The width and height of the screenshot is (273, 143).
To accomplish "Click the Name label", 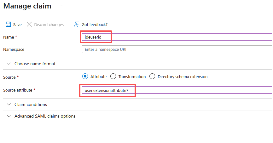I will (x=9, y=37).
